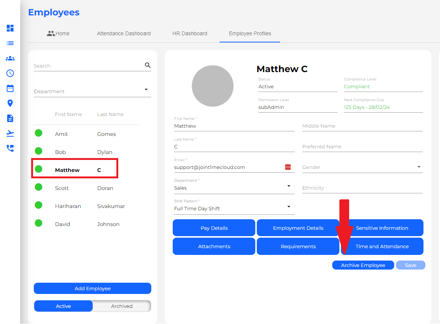Click the Archive Employee button
This screenshot has width=440, height=324.
363,265
